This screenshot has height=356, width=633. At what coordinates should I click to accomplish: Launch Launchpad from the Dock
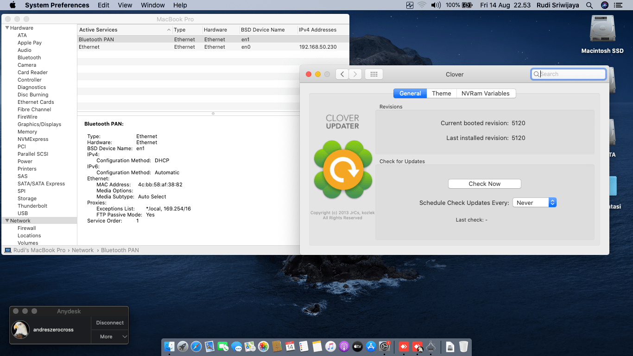(x=183, y=346)
